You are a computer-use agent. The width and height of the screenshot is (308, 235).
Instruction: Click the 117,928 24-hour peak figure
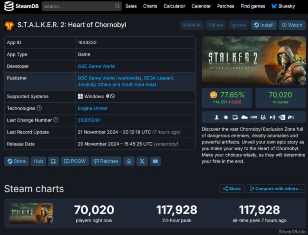177,210
